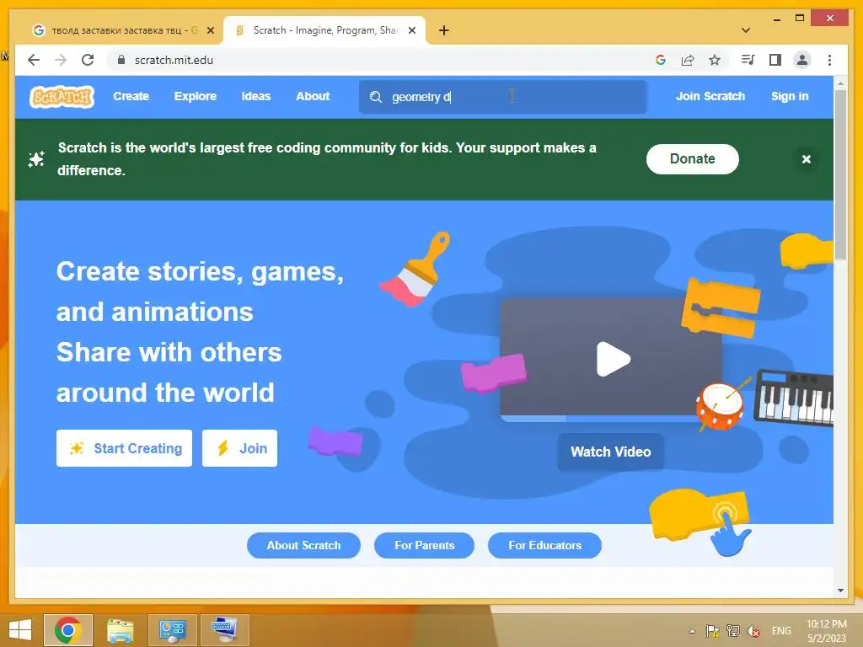
Task: Click the Donate button
Action: [693, 159]
